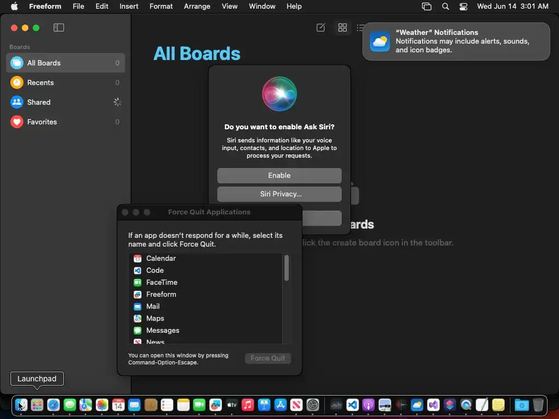Open Photos from the Dock
559x419 pixels.
tap(102, 405)
